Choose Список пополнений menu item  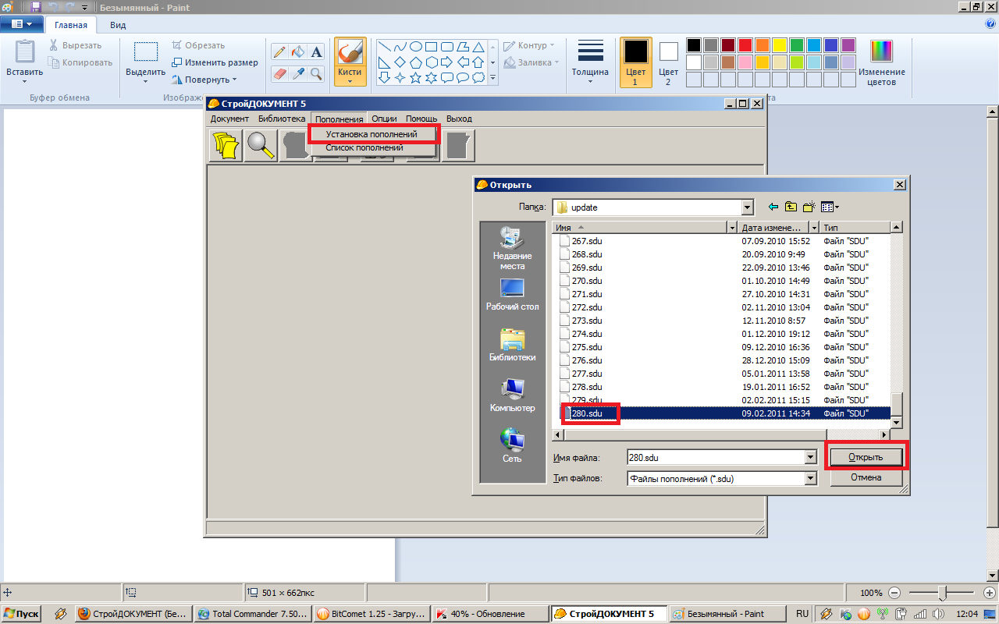point(364,147)
